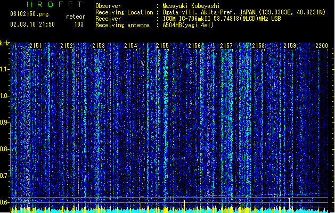Click the Observer label

[x=108, y=6]
